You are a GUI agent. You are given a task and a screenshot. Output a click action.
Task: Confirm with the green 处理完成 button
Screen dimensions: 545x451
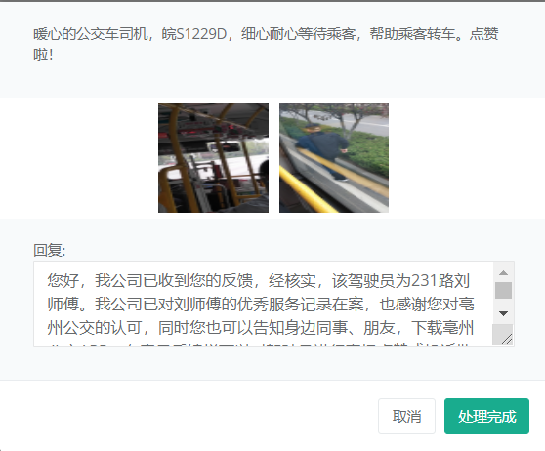point(486,416)
